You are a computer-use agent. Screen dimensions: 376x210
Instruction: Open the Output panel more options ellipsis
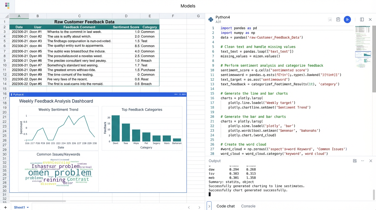[363, 161]
